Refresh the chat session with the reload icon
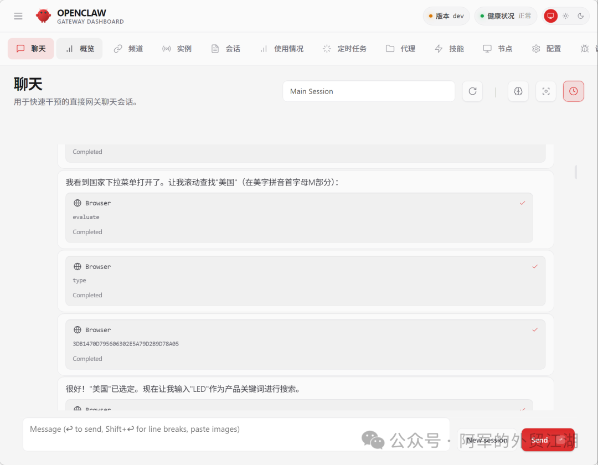This screenshot has height=465, width=598. click(472, 91)
